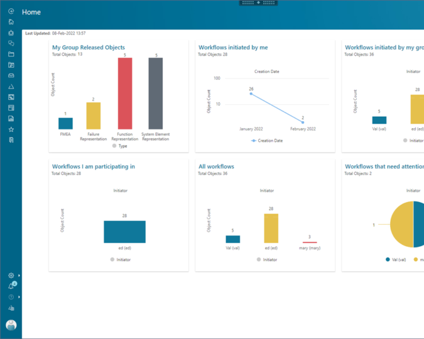Expand the settings submenu arrow

(19, 276)
